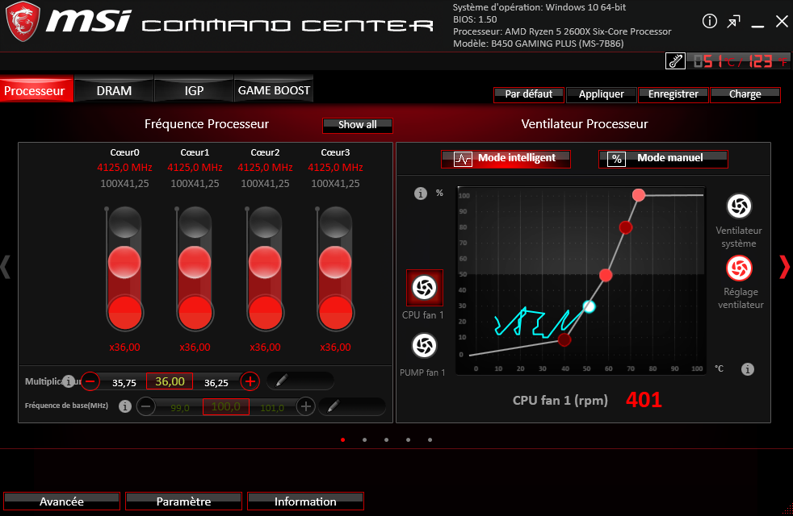The width and height of the screenshot is (793, 516).
Task: Switch to the DRAM tab
Action: pyautogui.click(x=115, y=89)
